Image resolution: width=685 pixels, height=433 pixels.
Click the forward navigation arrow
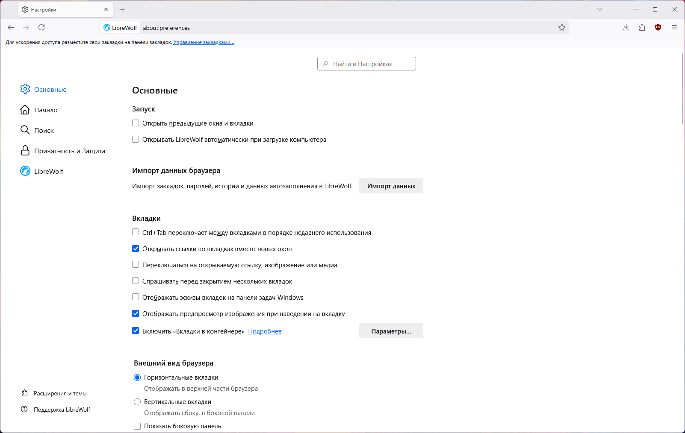[26, 27]
